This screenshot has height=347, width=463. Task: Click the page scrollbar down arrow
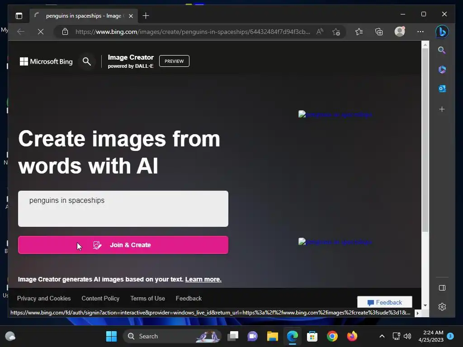425,306
